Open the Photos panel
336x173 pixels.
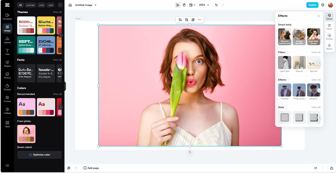tap(7, 76)
